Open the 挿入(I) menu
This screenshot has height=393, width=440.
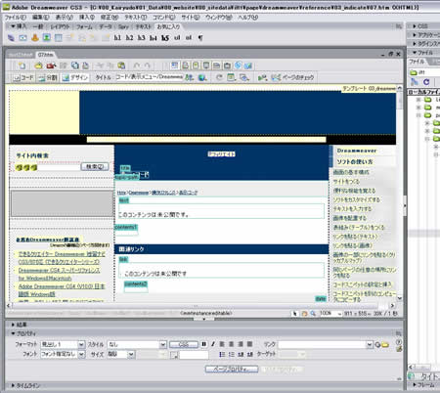[87, 18]
